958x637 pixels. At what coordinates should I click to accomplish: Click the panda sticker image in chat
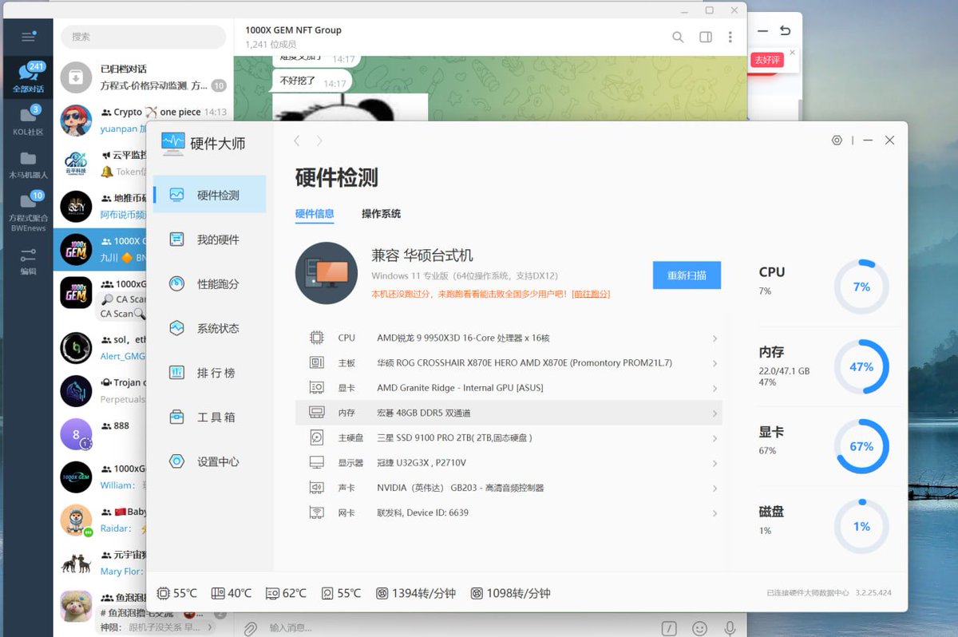(350, 108)
